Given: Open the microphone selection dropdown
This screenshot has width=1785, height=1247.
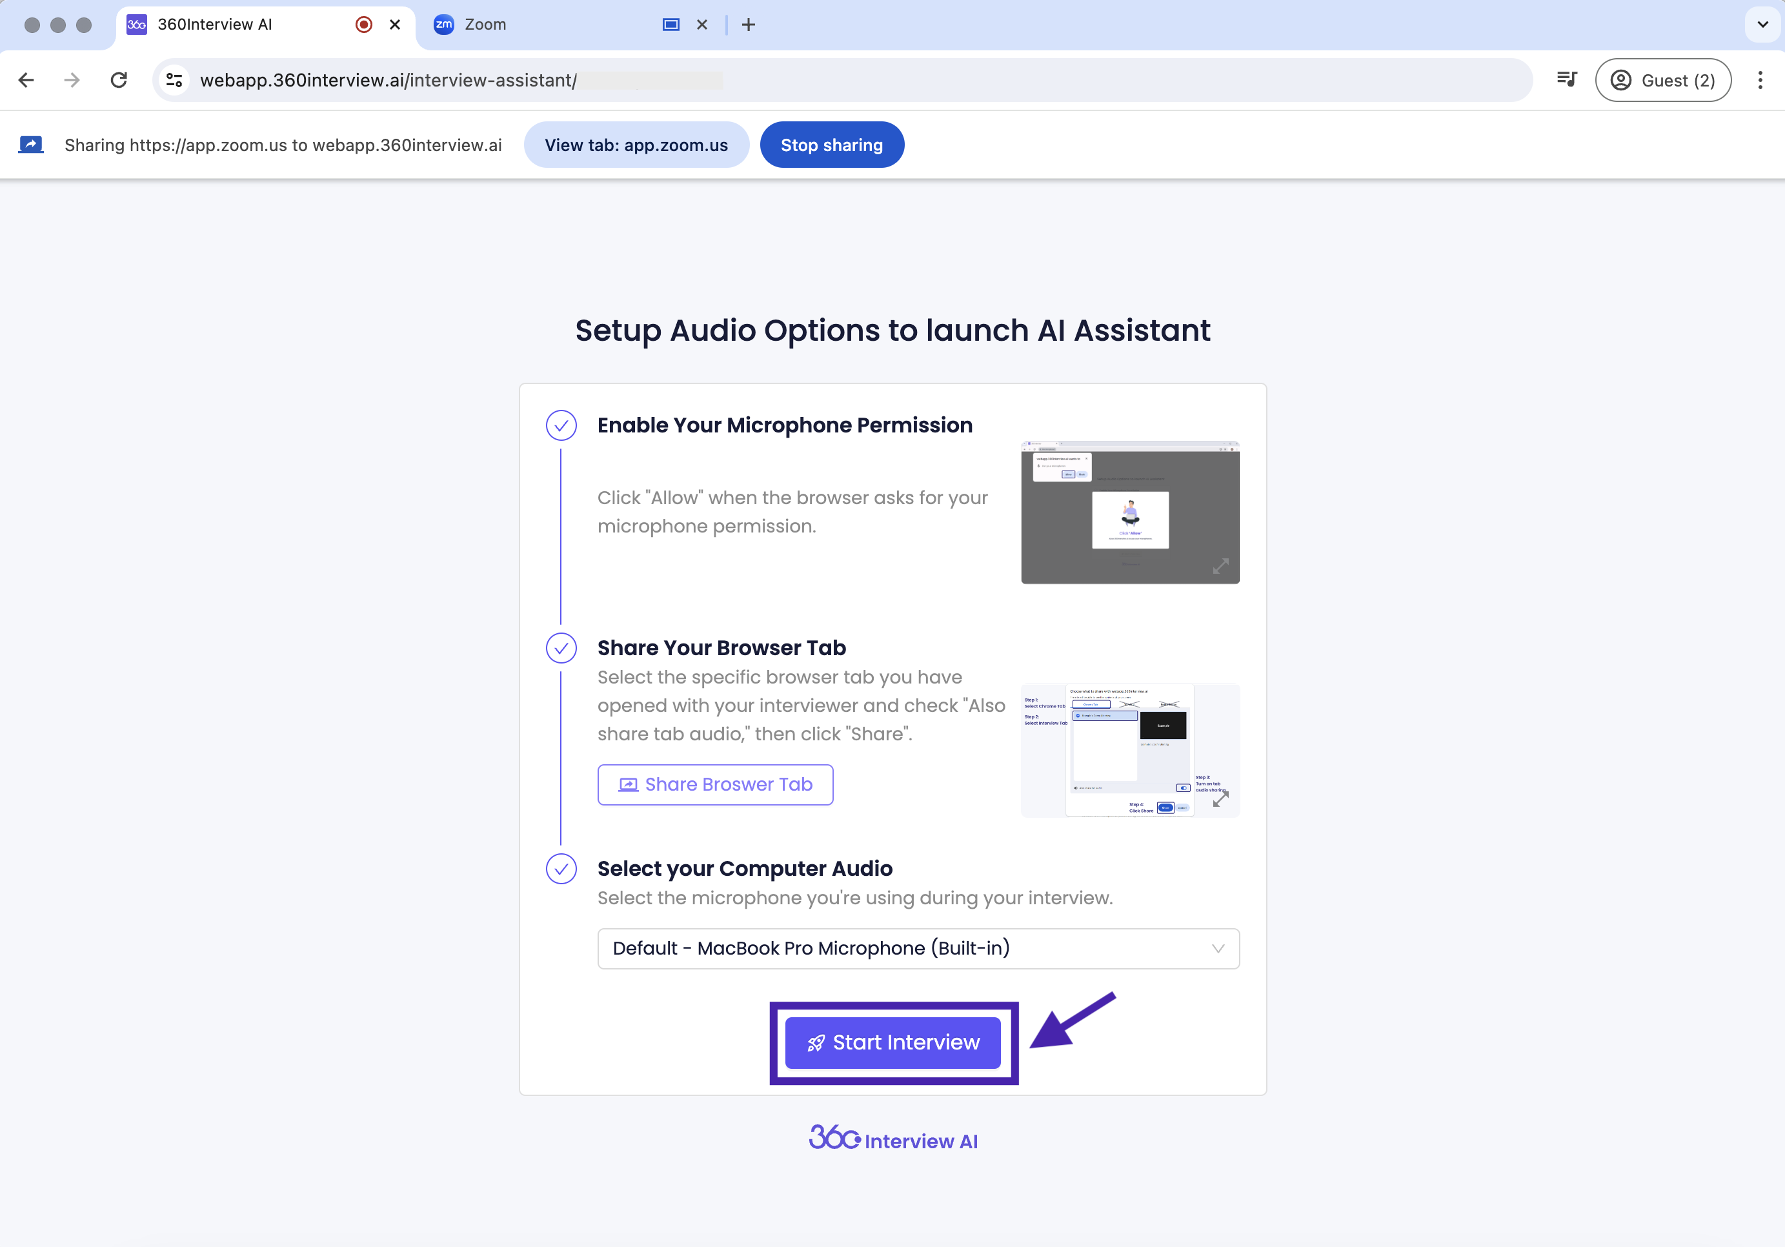Looking at the screenshot, I should (918, 948).
